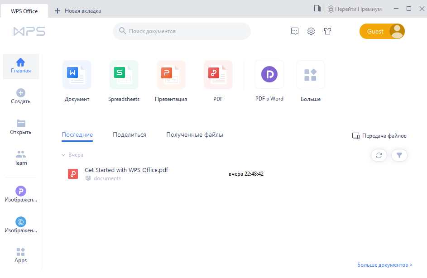Select the Полученные файлы tab
427x278 pixels.
point(195,135)
